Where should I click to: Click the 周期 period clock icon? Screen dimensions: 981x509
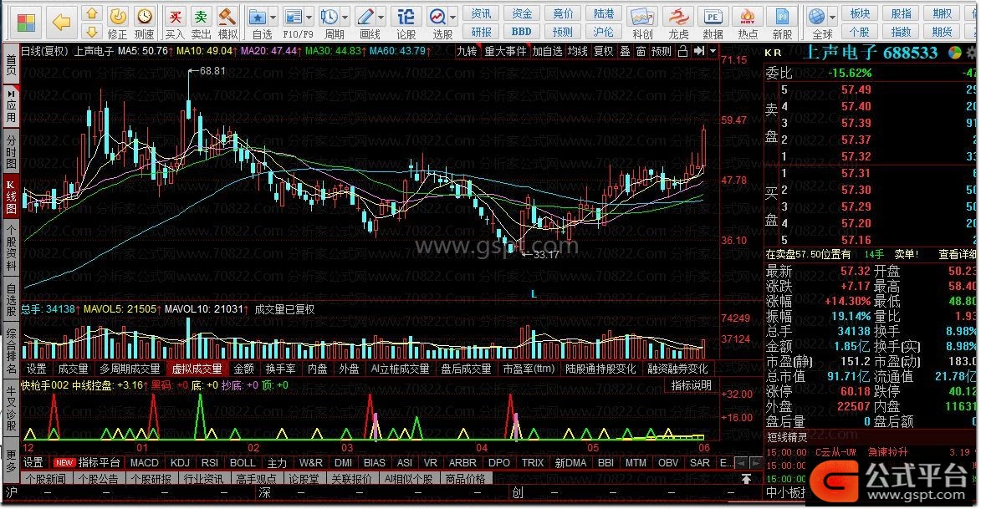[329, 17]
